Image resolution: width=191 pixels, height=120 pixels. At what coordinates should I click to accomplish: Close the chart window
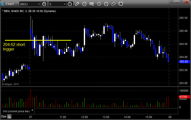click(x=187, y=2)
